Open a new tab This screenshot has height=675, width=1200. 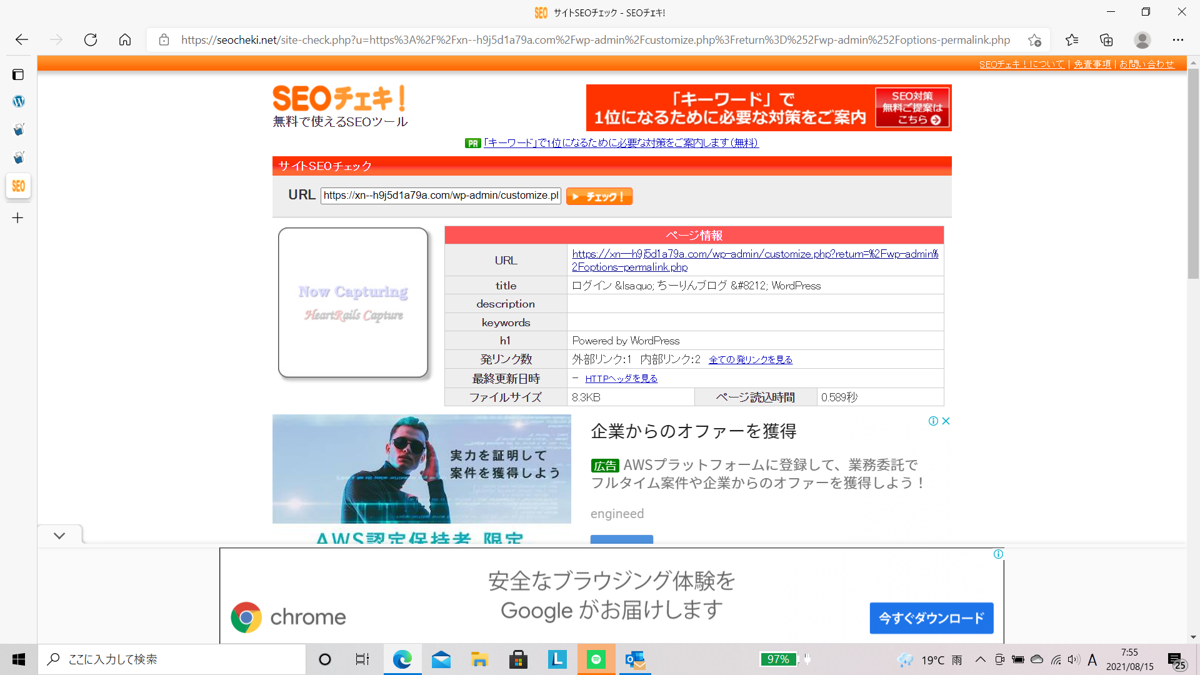[x=18, y=218]
